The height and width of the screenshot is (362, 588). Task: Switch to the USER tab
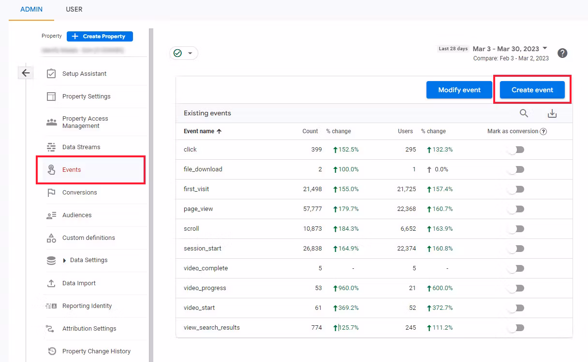pyautogui.click(x=73, y=9)
